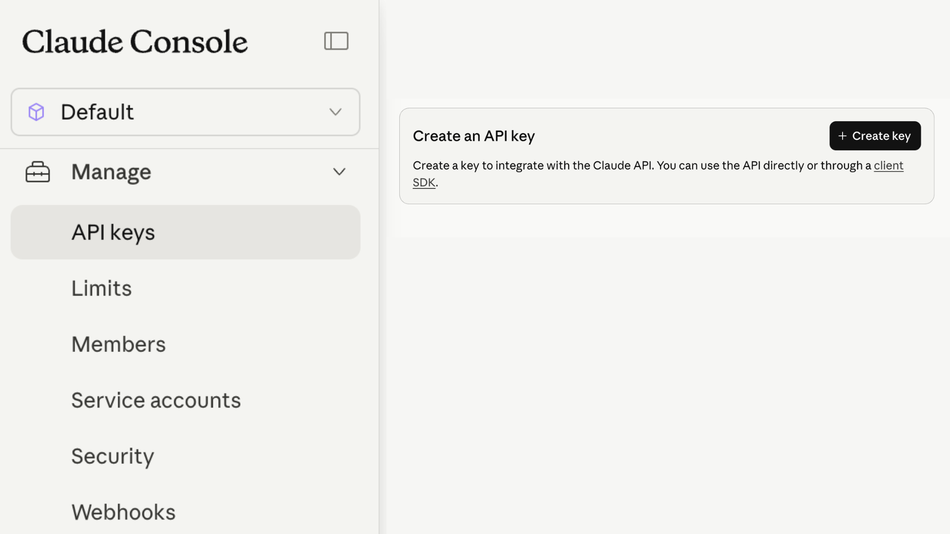
Task: Click the Manage toolbox icon
Action: point(38,172)
